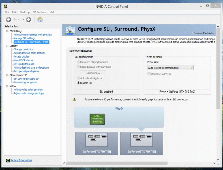This screenshot has width=223, height=170.
Task: Open the Back history dropdown arrow
Action: click(x=23, y=20)
